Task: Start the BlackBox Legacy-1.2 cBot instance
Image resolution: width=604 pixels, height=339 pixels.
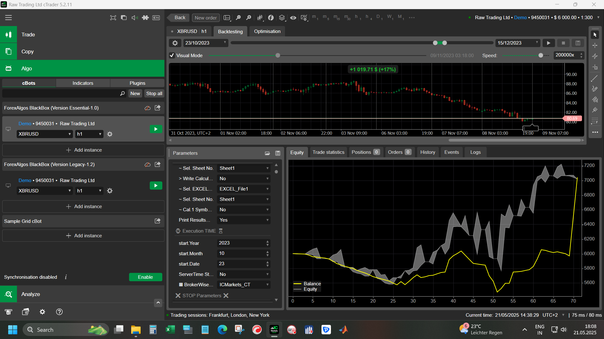Action: (x=156, y=186)
